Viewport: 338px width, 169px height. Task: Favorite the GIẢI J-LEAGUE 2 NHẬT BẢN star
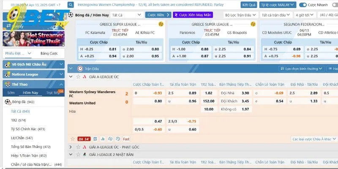[78, 155]
